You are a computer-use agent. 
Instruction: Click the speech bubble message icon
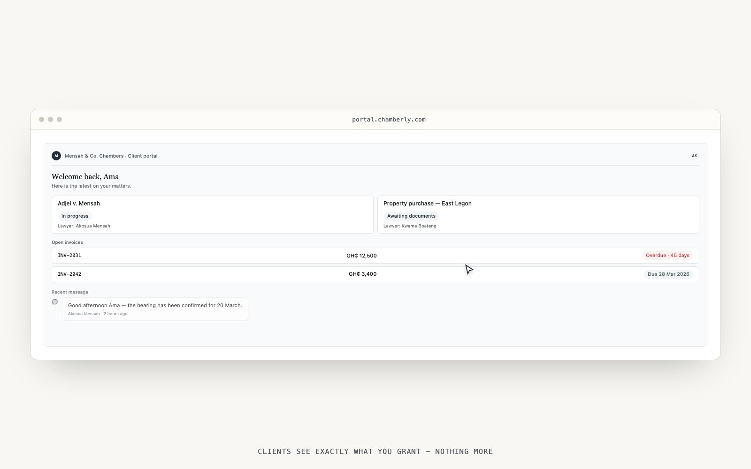tap(55, 302)
